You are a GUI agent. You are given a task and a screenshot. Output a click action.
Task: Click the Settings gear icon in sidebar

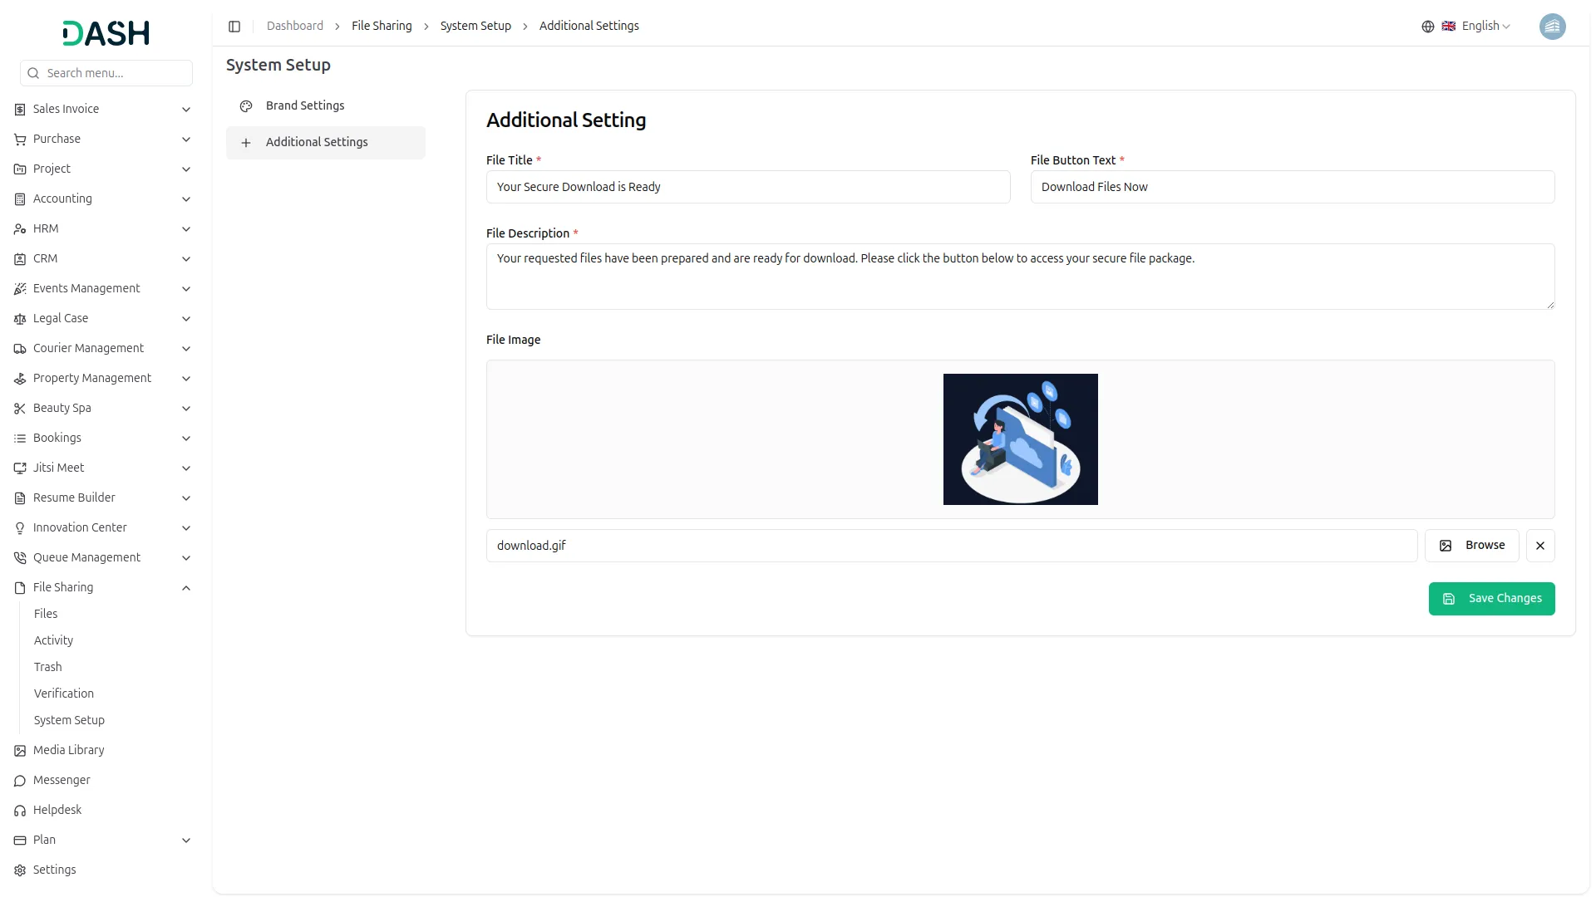(x=19, y=870)
